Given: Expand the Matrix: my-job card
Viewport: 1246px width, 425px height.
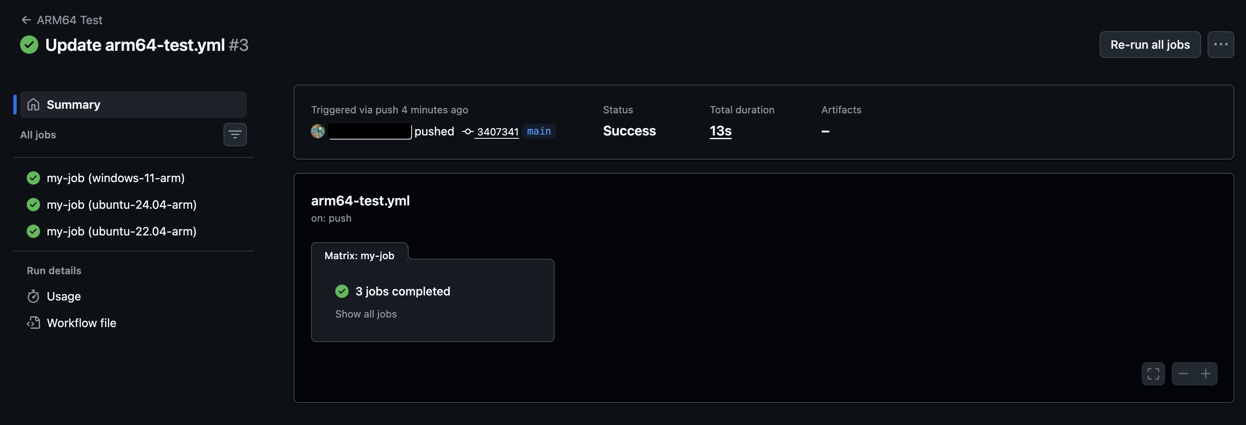Looking at the screenshot, I should coord(359,255).
